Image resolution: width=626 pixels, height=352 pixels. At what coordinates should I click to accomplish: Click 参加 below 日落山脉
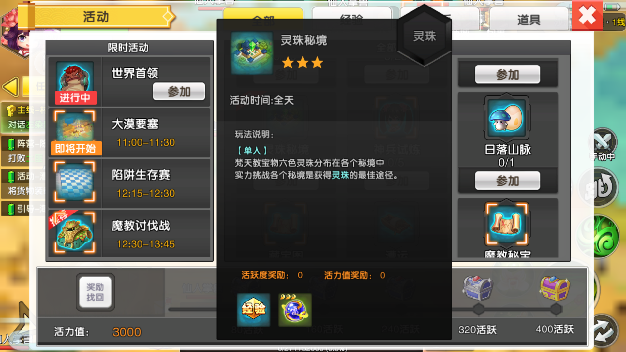[507, 181]
